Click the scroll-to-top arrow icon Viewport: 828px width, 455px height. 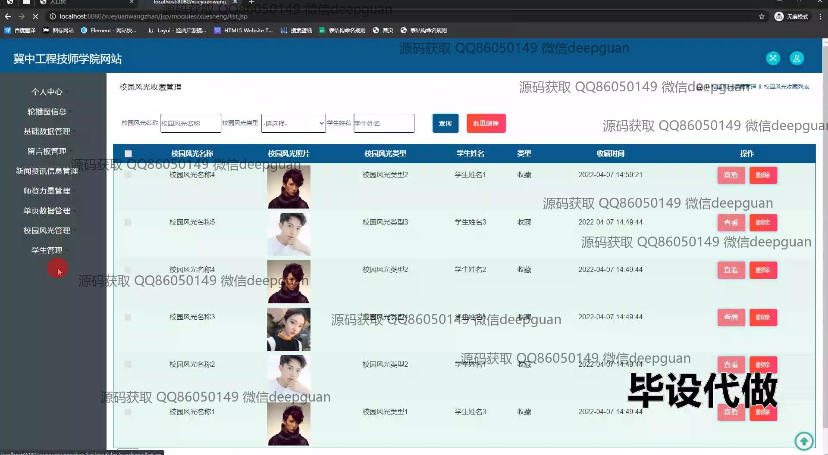(x=804, y=441)
